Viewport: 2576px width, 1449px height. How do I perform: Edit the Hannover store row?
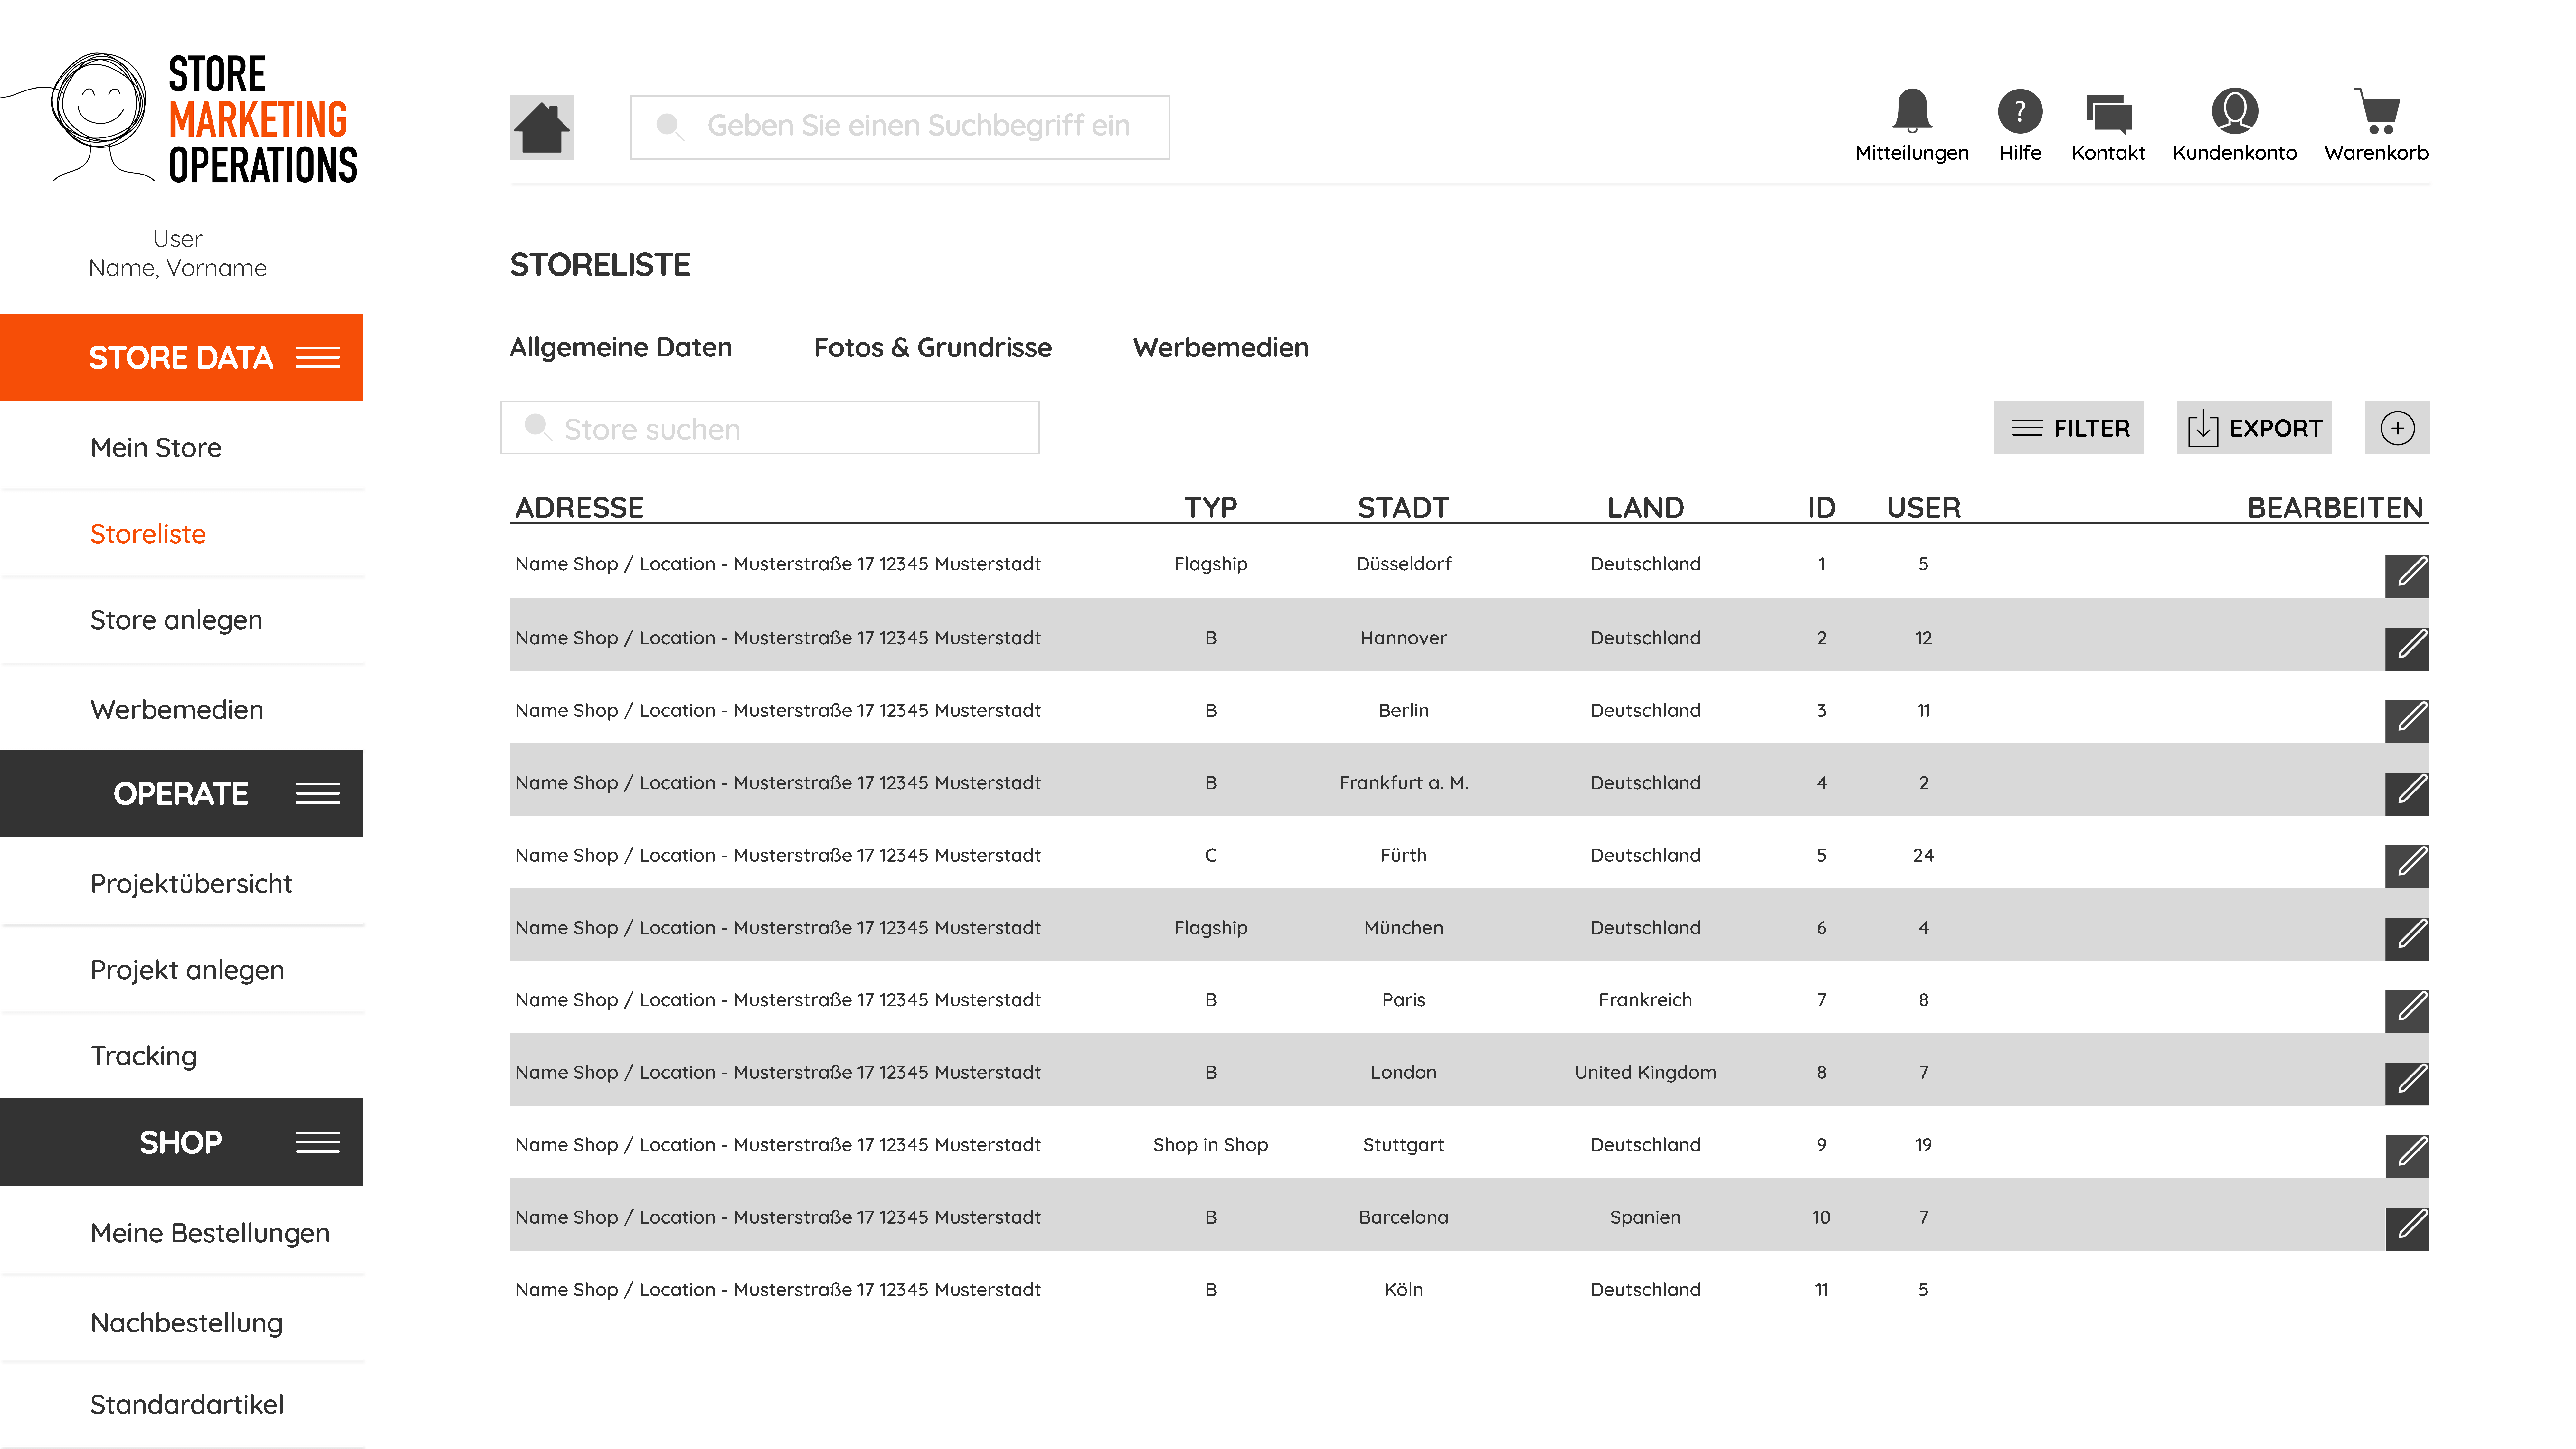click(2407, 649)
